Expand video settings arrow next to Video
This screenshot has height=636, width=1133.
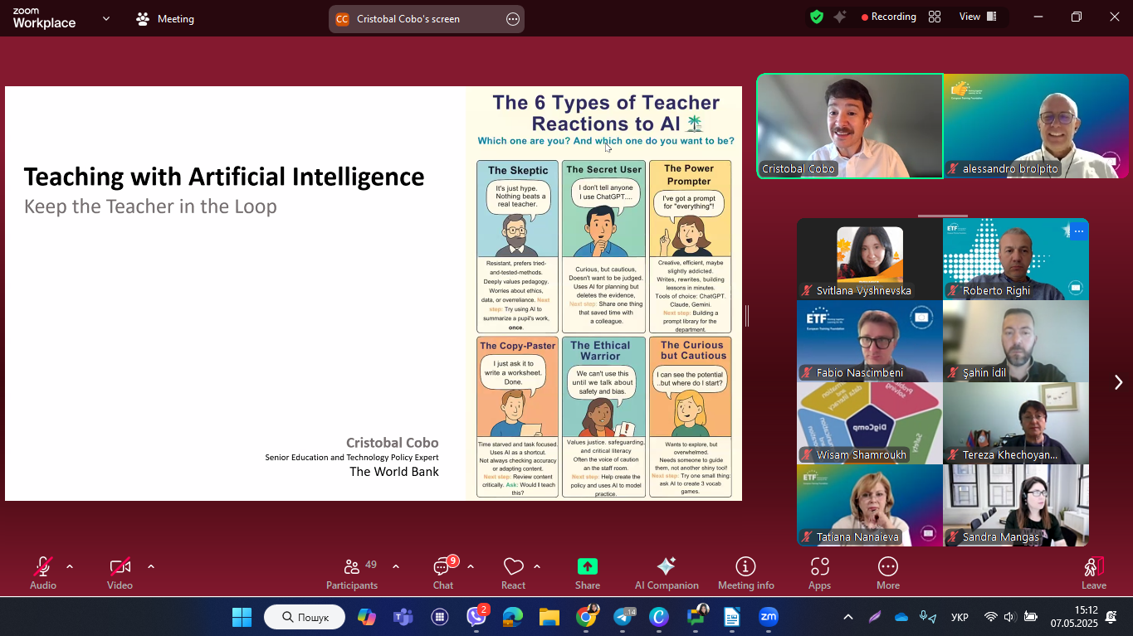pyautogui.click(x=151, y=566)
